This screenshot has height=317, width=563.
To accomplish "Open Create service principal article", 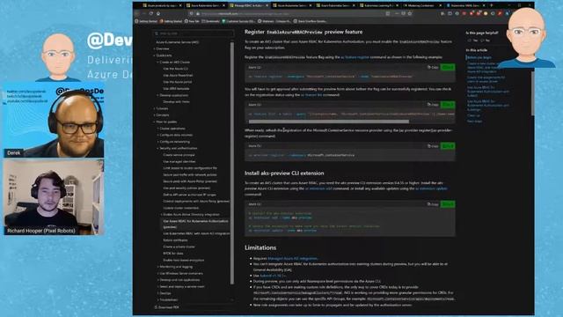I will click(179, 155).
